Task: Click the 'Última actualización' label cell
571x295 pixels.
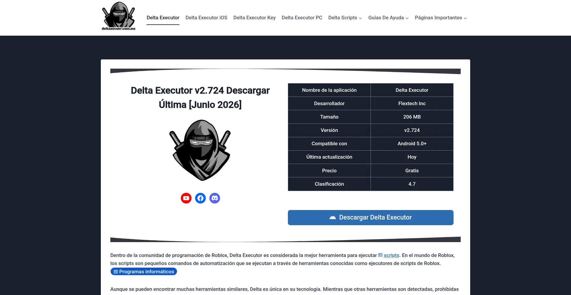Action: [329, 157]
